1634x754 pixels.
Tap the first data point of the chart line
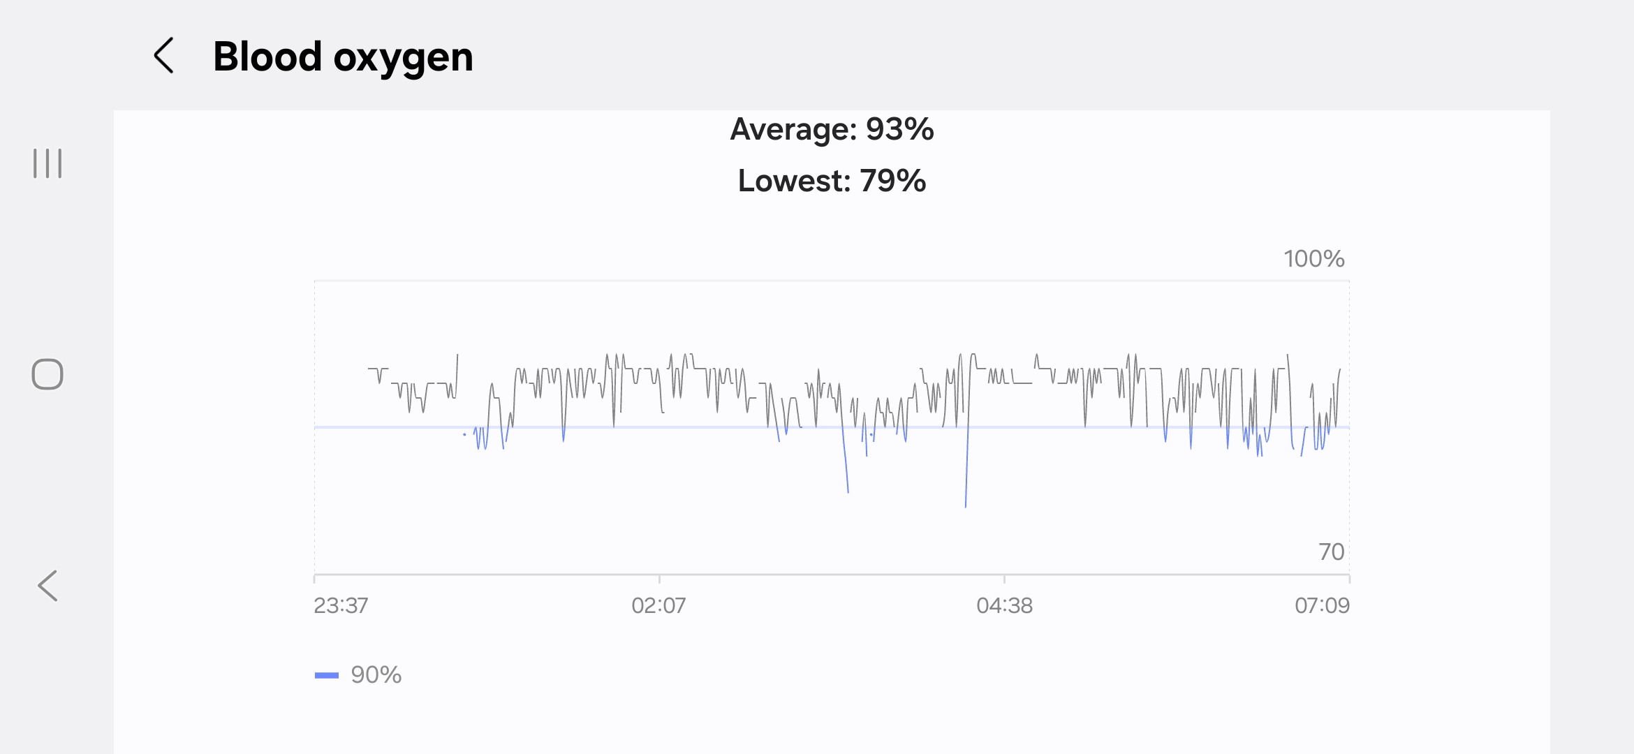(x=369, y=368)
